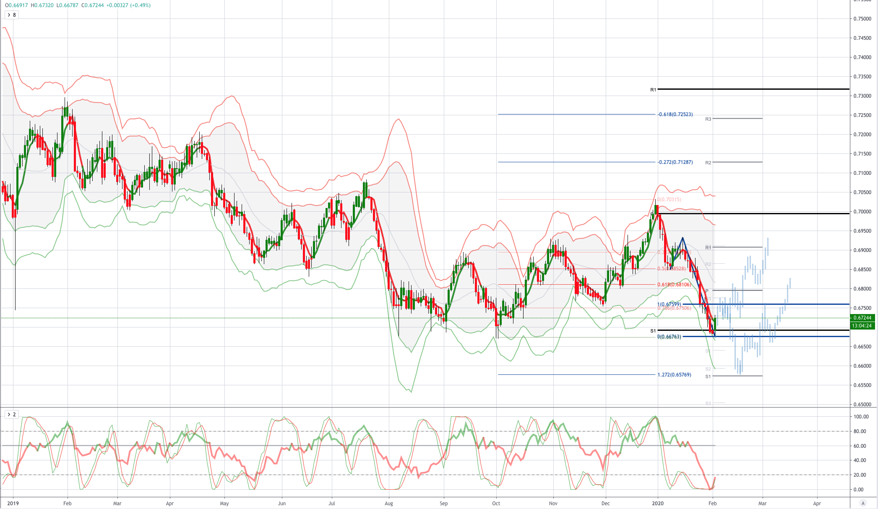Viewport: 878px width, 509px height.
Task: Click the grey R2 pivot label near 0.71287
Action: (x=708, y=163)
